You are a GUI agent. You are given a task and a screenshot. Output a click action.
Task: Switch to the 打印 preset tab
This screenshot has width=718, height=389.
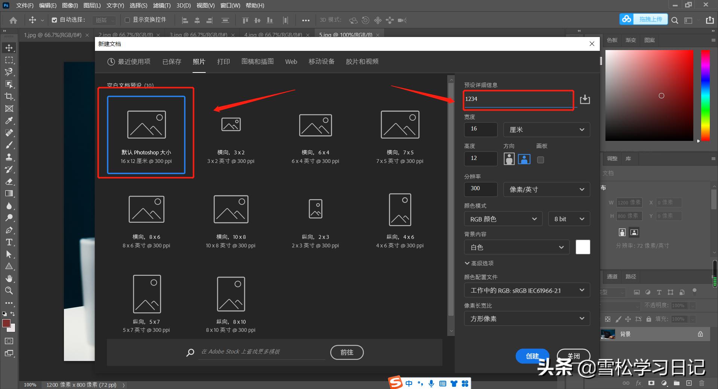[x=223, y=62]
